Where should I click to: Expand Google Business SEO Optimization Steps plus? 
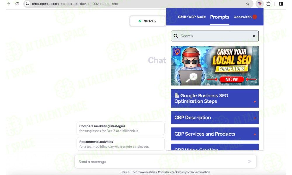click(255, 102)
